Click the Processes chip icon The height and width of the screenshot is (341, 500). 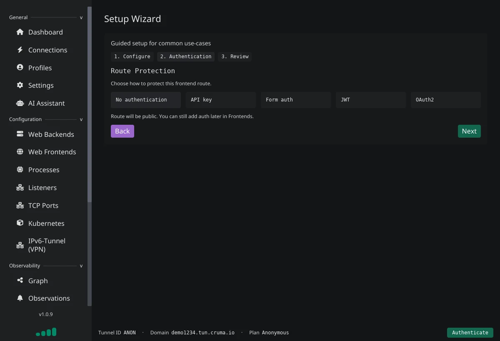click(x=20, y=170)
